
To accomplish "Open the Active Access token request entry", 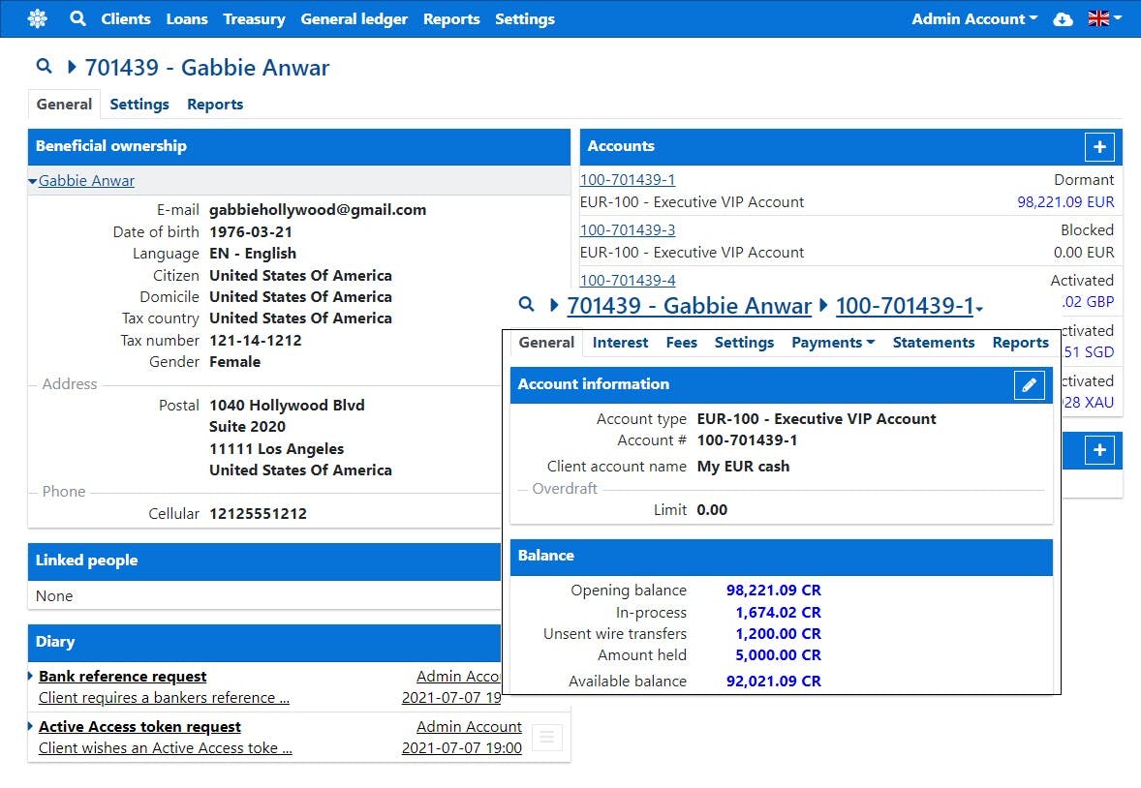I will (139, 726).
